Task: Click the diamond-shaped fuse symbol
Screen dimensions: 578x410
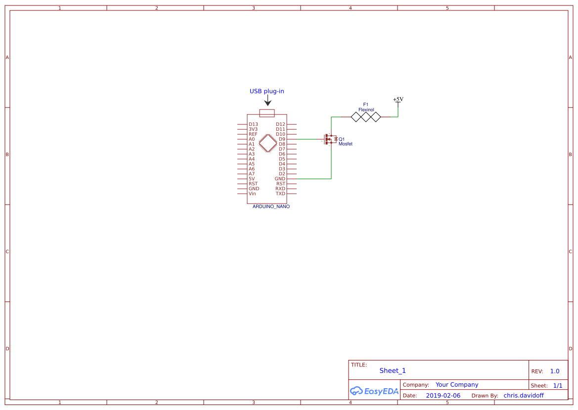Action: (365, 116)
